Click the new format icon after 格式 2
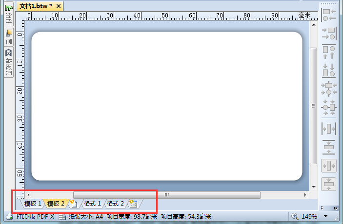The width and height of the screenshot is (343, 224). click(133, 204)
